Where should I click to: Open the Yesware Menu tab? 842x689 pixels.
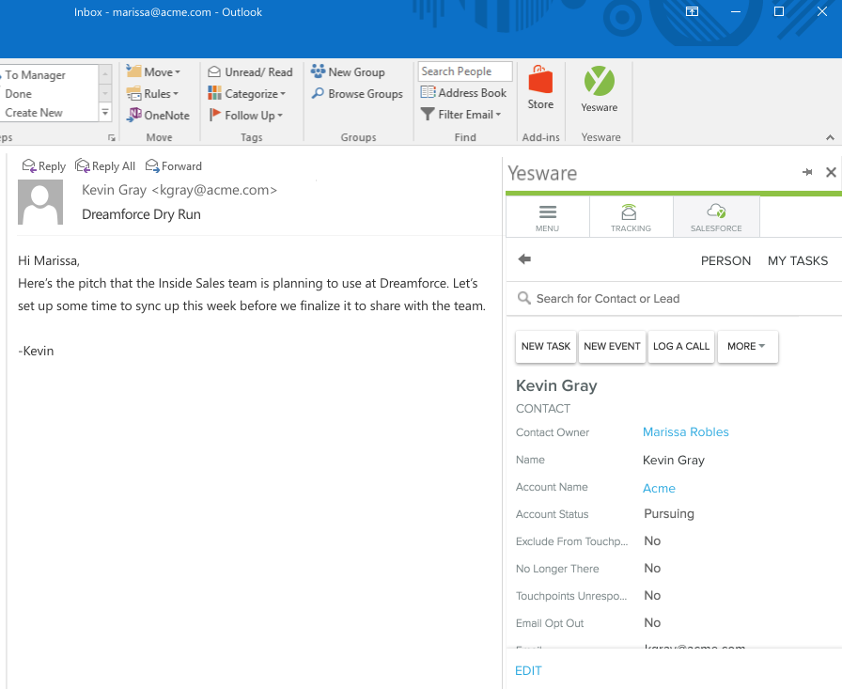(547, 217)
